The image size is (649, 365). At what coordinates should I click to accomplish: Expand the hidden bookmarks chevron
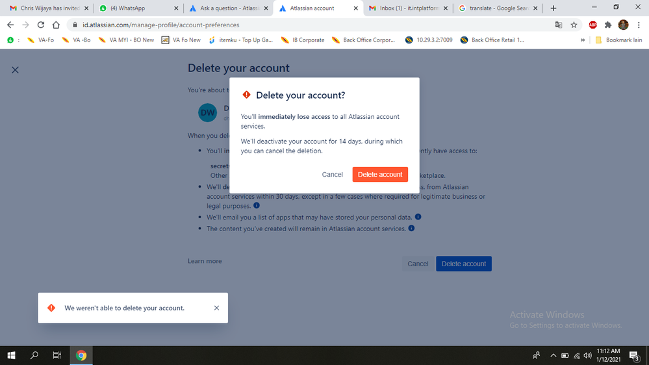point(583,40)
